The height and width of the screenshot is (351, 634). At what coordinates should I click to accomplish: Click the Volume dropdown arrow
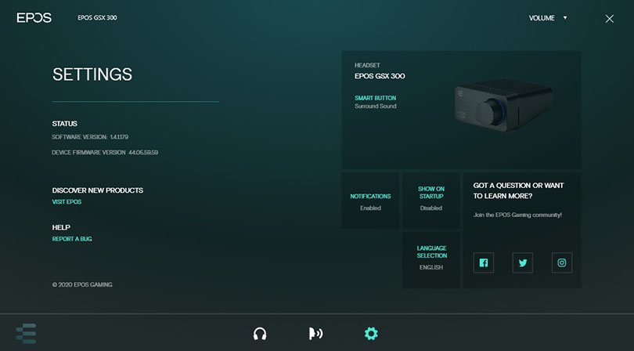(565, 17)
